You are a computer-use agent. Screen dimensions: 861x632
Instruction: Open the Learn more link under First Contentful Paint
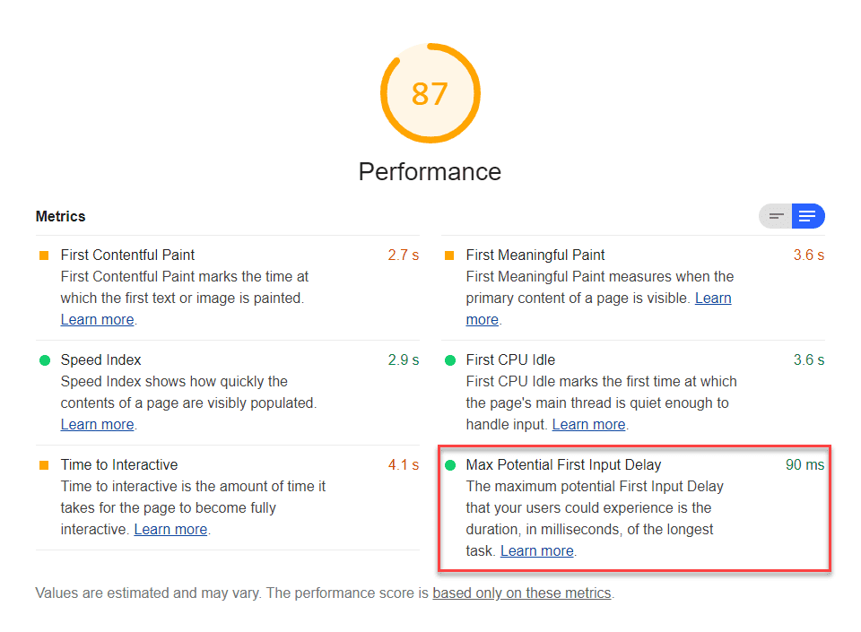click(97, 319)
